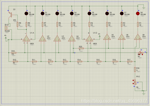Click the "RV2" label text
Screen dimensions: 150x106
[x=138, y=77]
